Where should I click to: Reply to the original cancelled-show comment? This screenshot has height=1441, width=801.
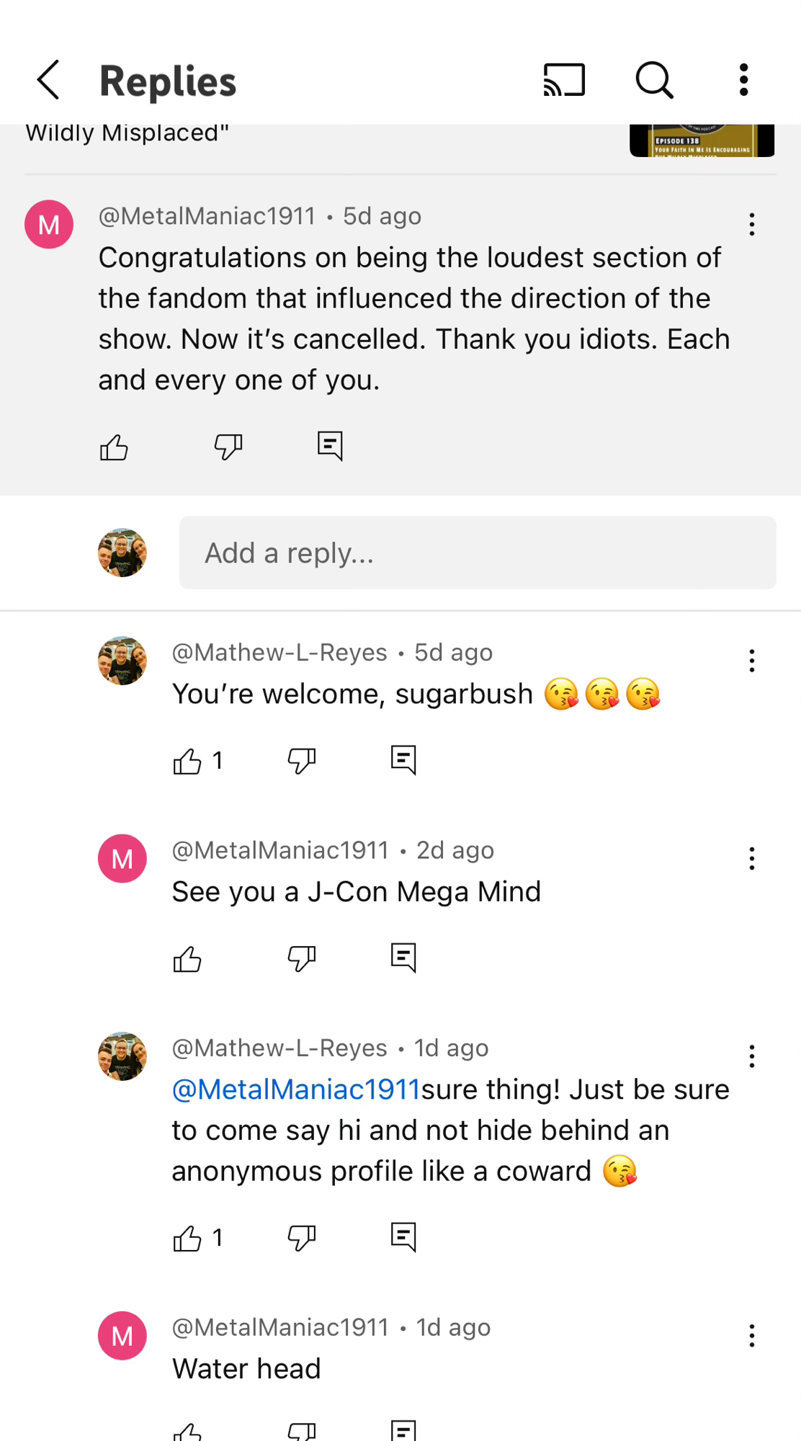330,447
